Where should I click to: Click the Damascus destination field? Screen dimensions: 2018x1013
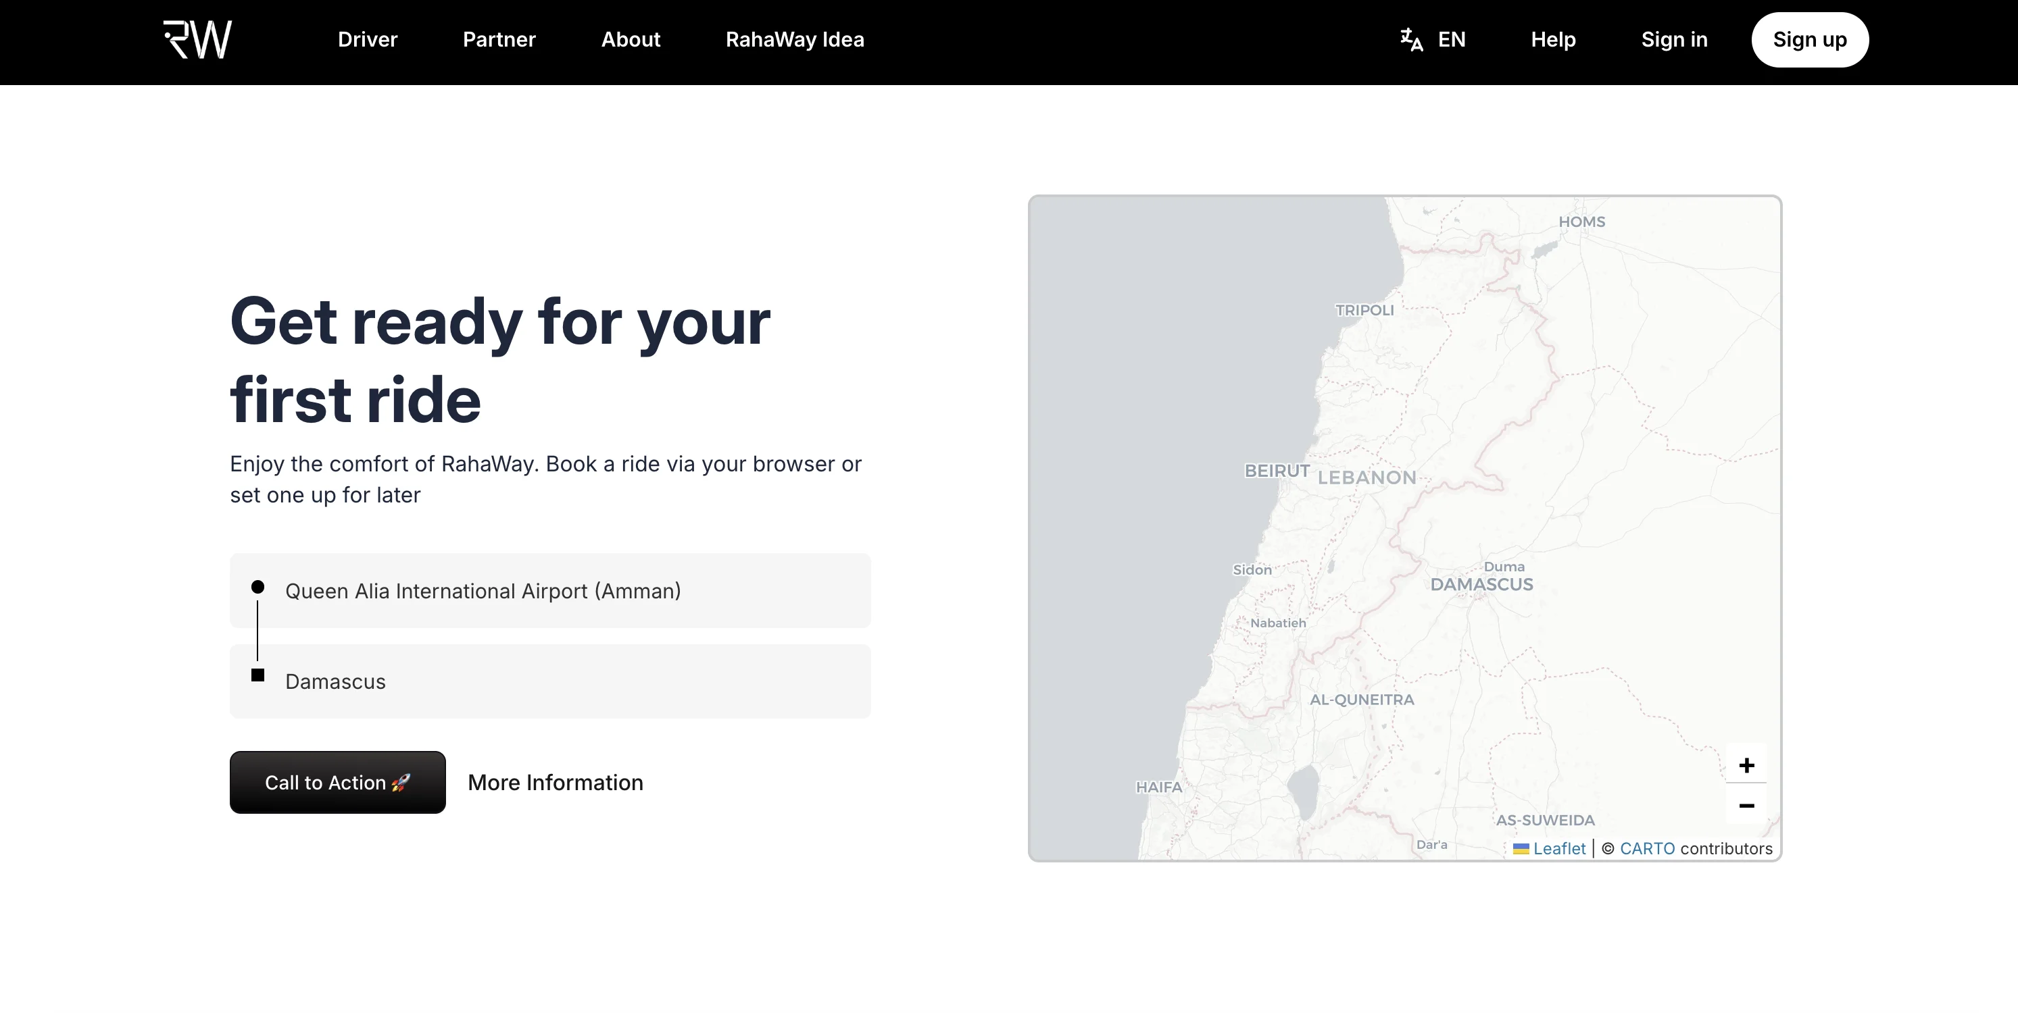pyautogui.click(x=550, y=682)
